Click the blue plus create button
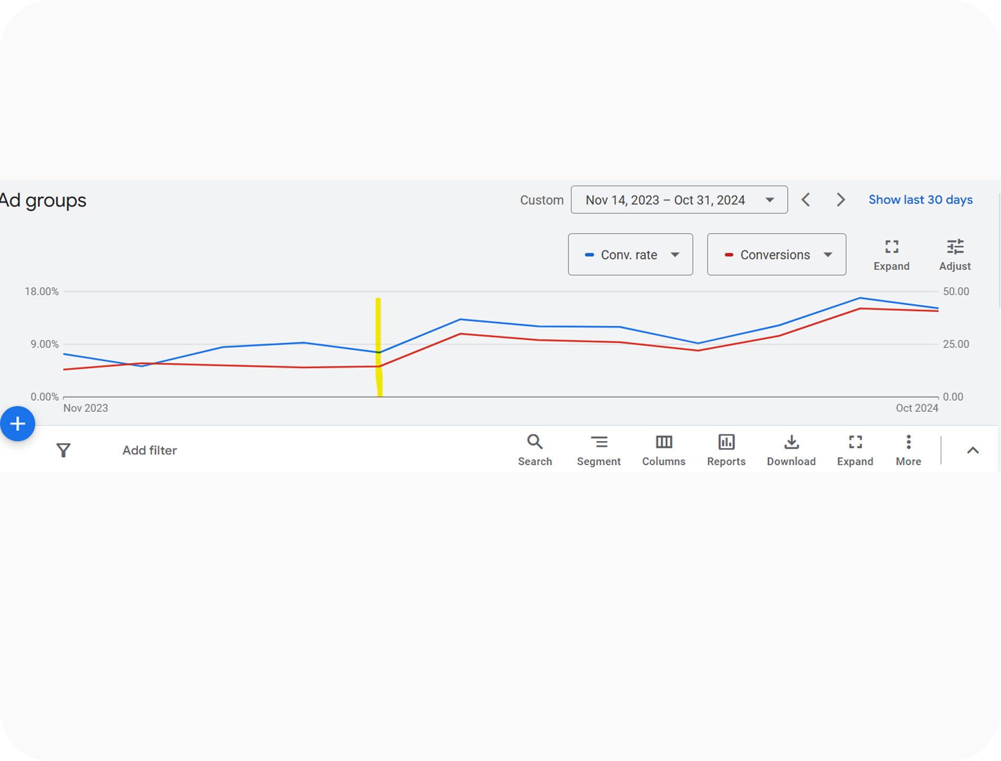This screenshot has height=761, width=1001. [17, 424]
